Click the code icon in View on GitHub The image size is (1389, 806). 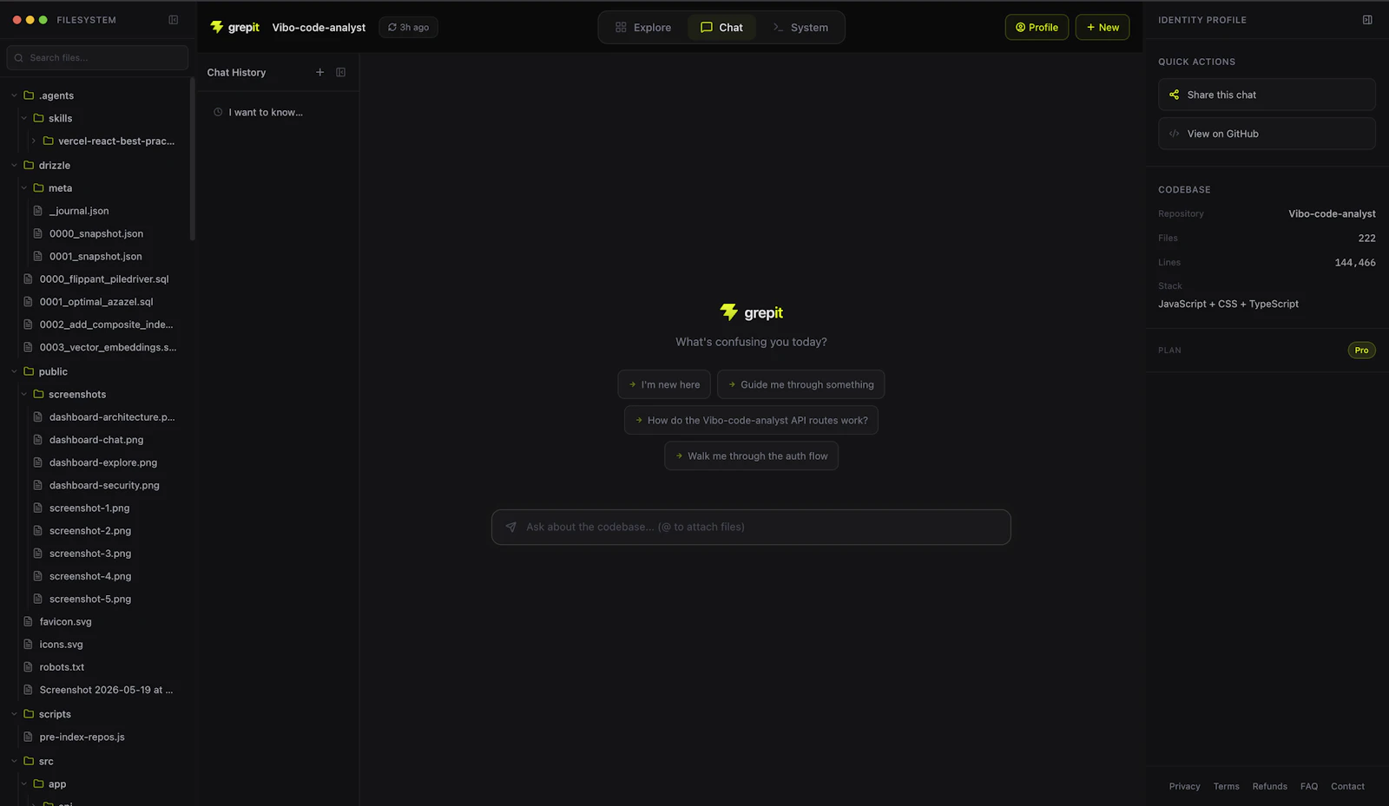point(1174,134)
